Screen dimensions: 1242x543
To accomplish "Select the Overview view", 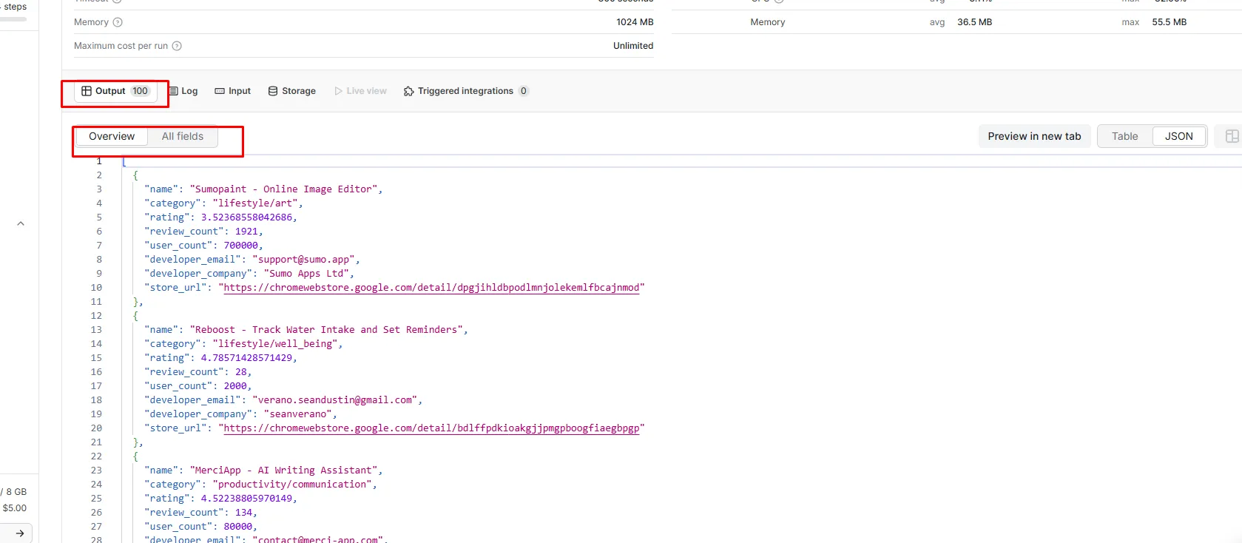I will coord(112,136).
